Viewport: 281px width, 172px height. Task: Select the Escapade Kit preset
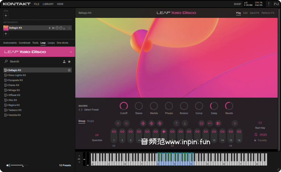click(16, 80)
